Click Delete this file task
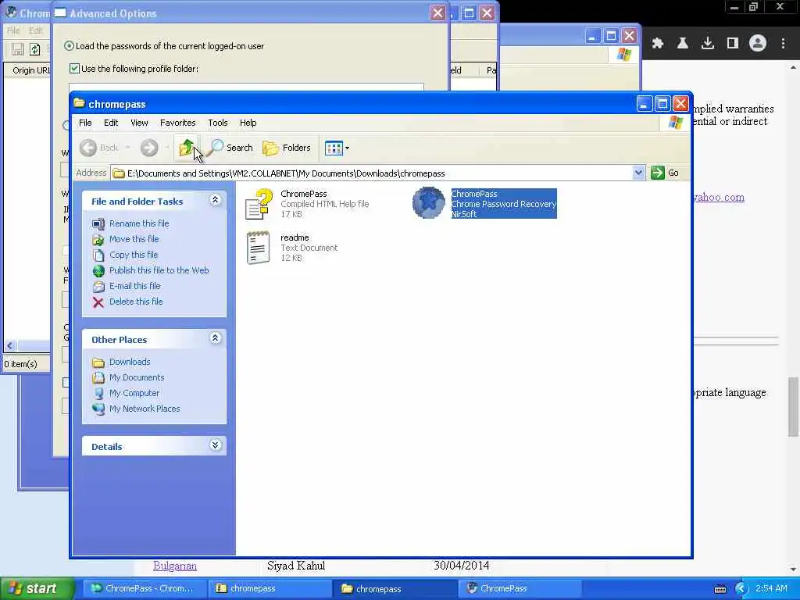 [x=136, y=302]
